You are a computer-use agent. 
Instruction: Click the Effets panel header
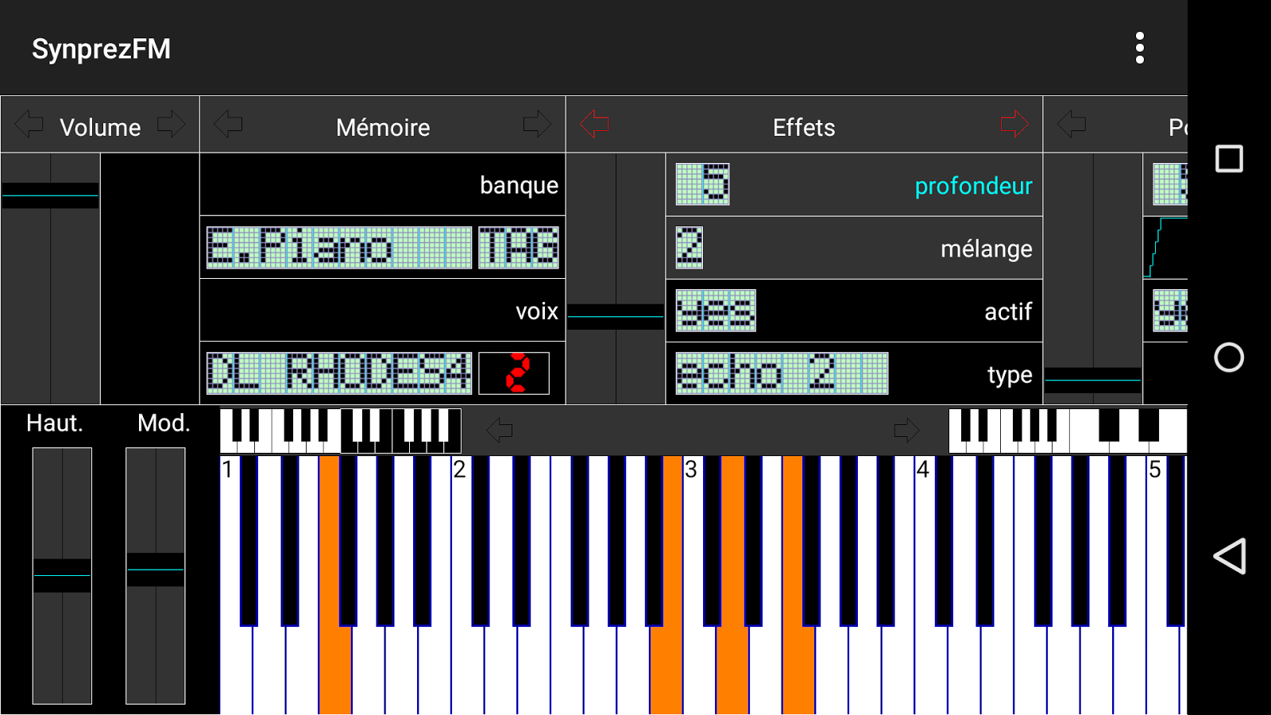(804, 126)
